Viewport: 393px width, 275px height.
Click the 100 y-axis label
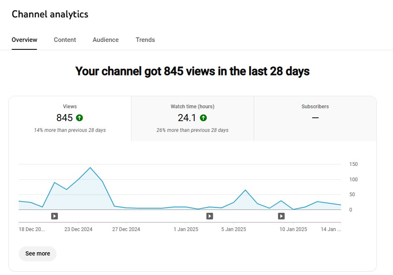pos(353,180)
